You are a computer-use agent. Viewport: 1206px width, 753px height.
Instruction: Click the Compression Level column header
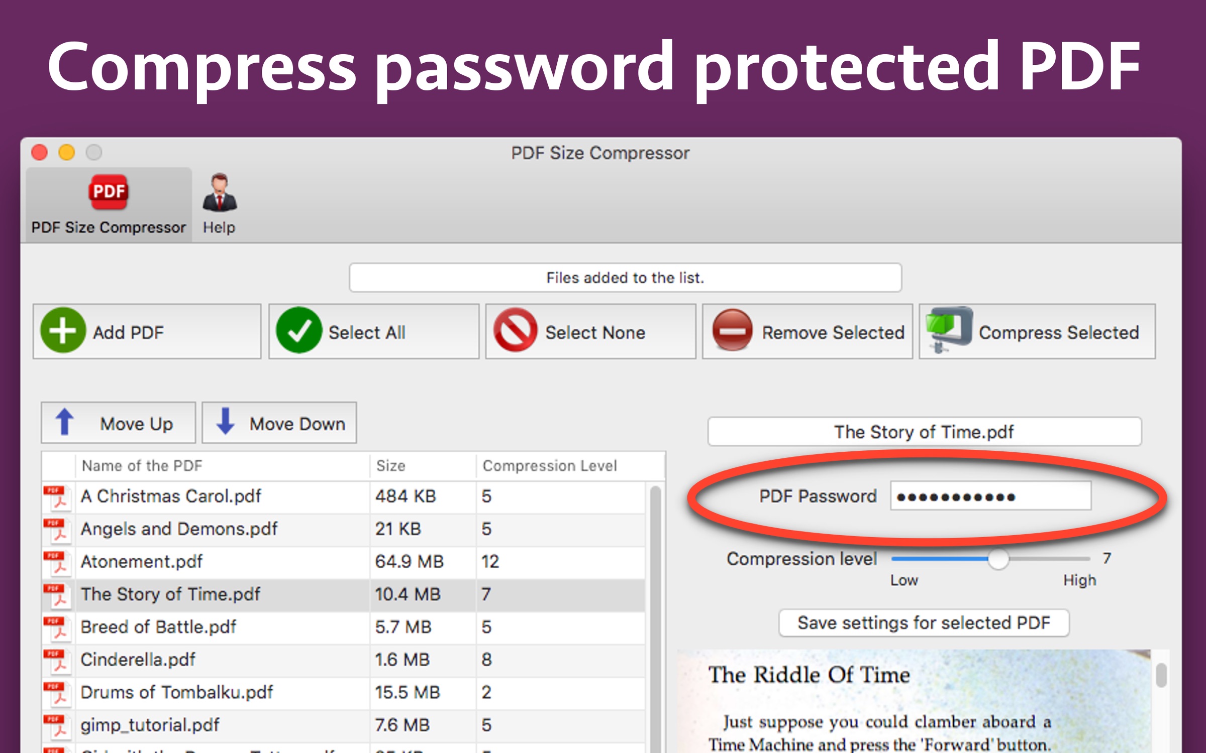pos(550,466)
